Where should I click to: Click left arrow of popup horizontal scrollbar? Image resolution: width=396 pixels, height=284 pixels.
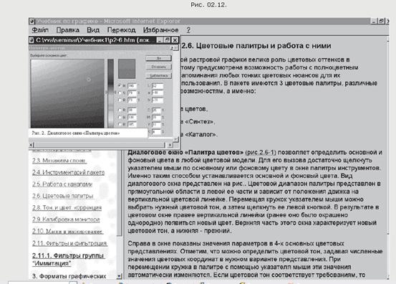[32, 145]
